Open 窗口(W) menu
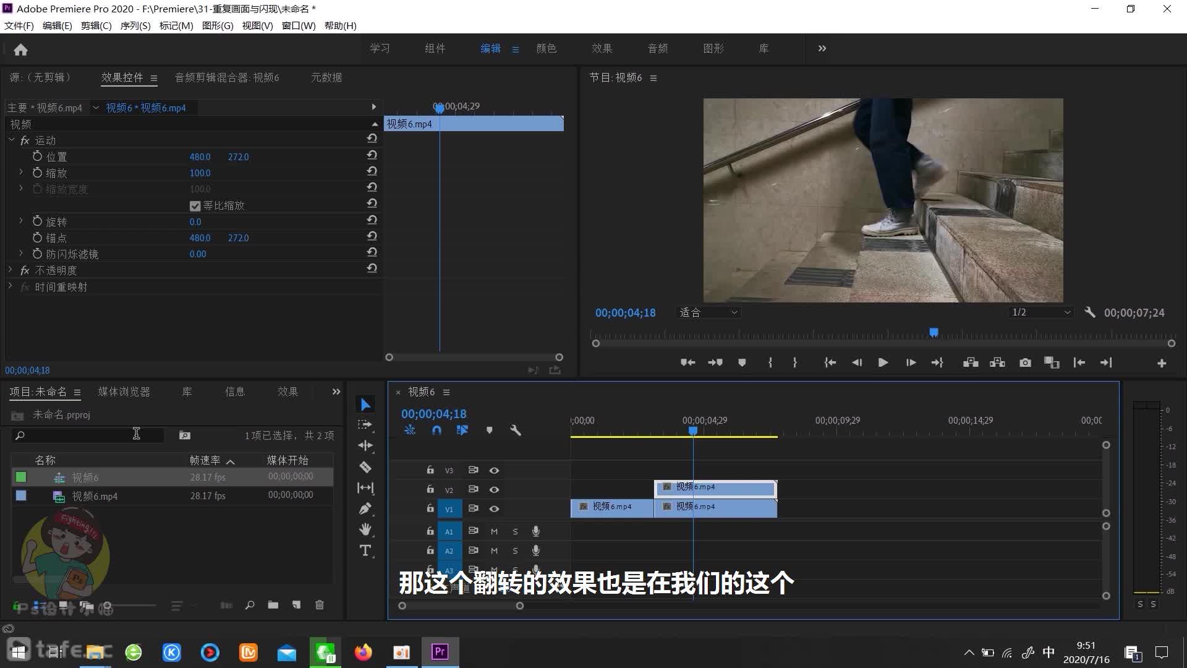 299,25
